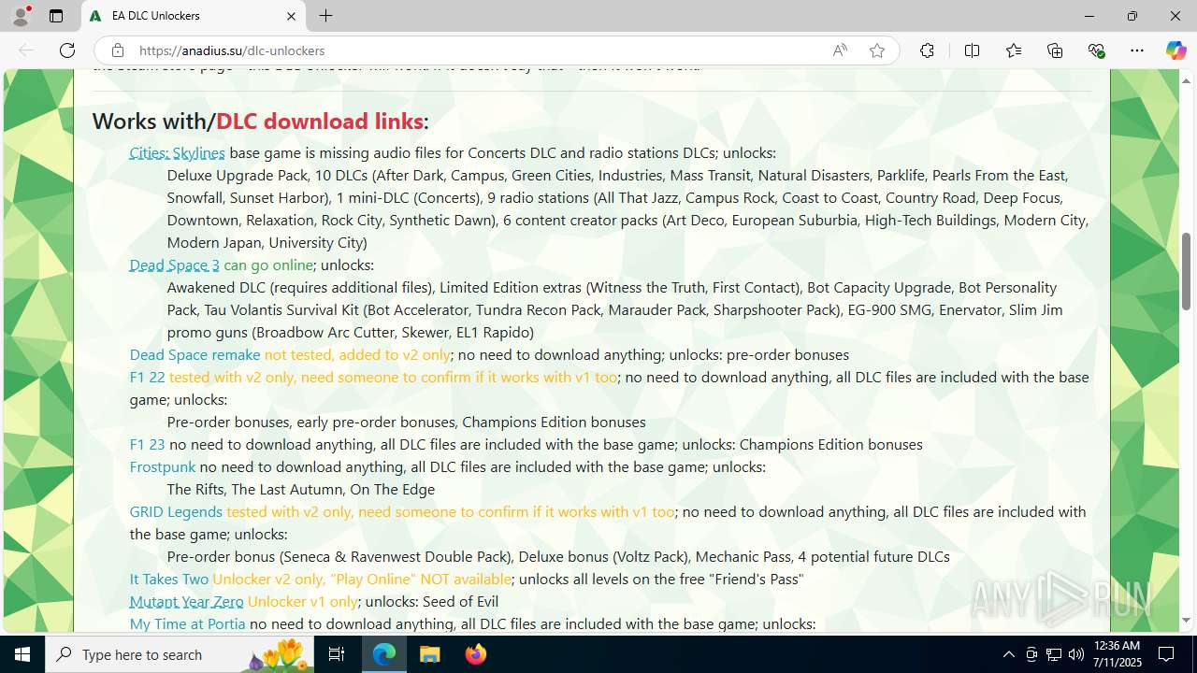Open the Windows Start menu

pos(22,654)
